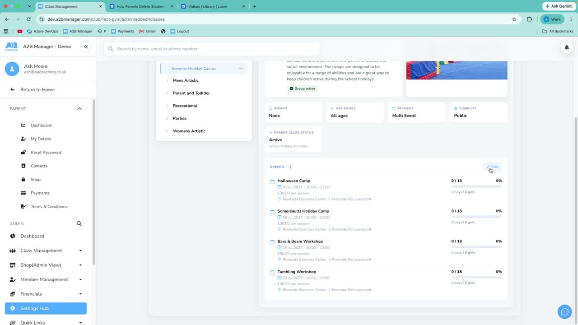Expand the Shop(Admin View) dropdown
This screenshot has width=578, height=325.
coord(80,265)
